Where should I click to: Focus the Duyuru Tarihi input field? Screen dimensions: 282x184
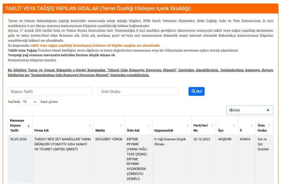click(x=50, y=92)
